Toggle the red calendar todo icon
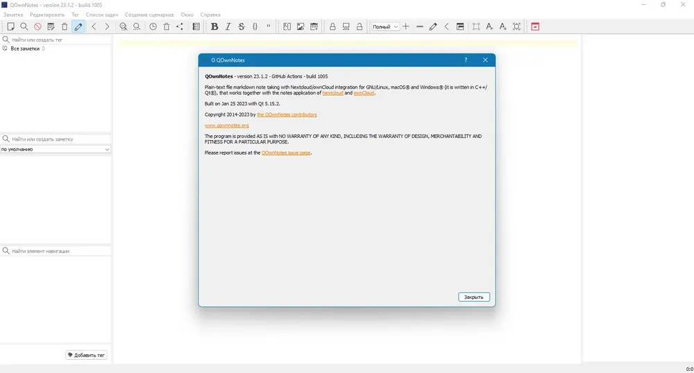The width and height of the screenshot is (694, 373). coord(535,26)
